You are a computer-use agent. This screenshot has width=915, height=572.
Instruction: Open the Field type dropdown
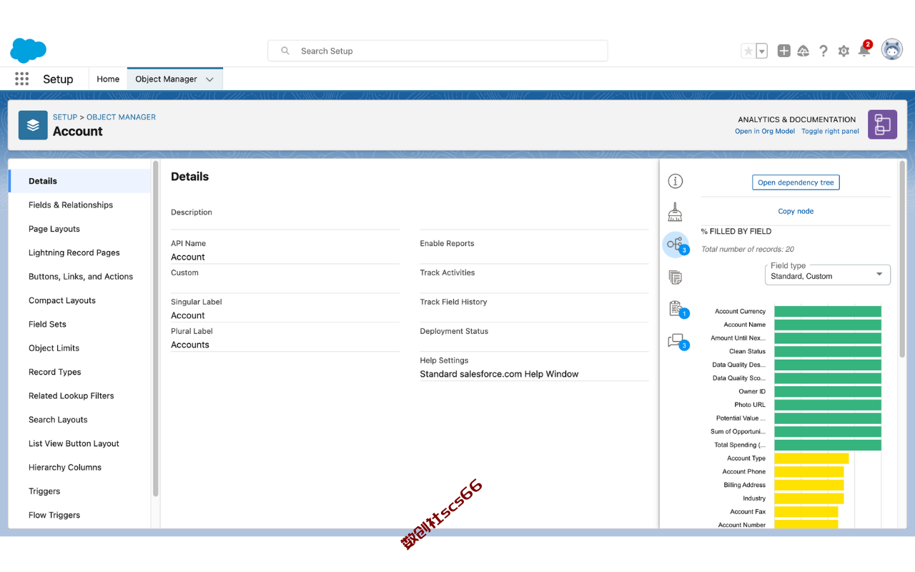tap(828, 275)
